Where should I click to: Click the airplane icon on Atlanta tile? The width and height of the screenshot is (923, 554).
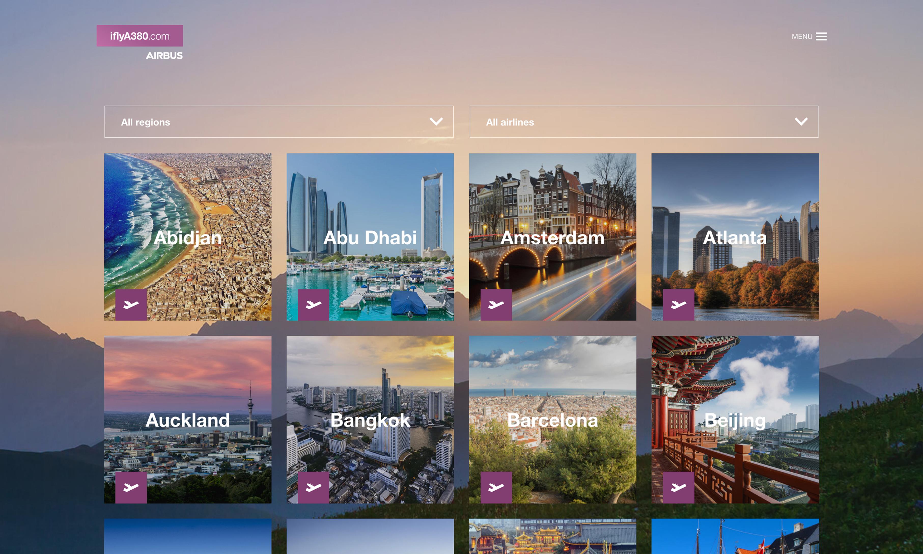pyautogui.click(x=678, y=305)
